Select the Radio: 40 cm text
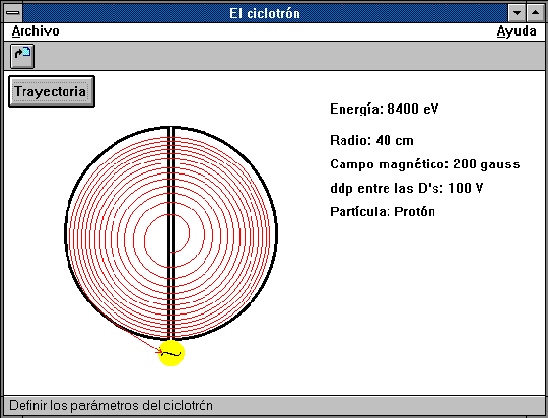 coord(372,140)
